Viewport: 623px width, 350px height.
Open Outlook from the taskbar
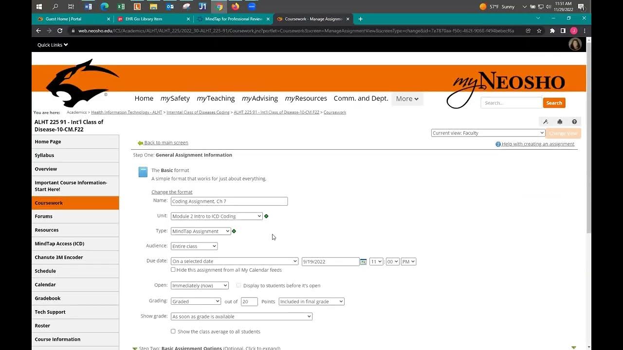click(170, 6)
